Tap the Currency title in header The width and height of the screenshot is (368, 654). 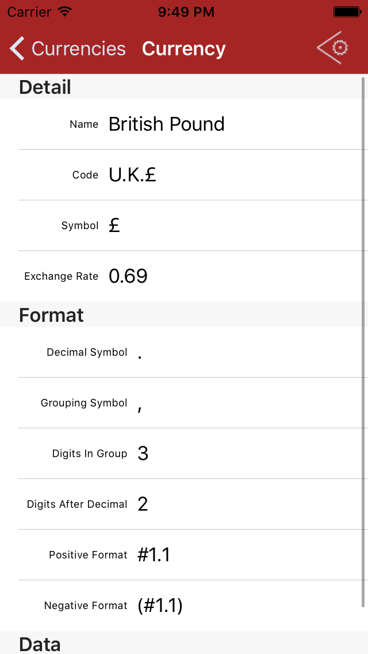tap(183, 49)
